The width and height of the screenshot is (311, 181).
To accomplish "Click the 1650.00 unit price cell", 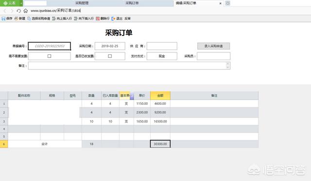I will 142,121.
